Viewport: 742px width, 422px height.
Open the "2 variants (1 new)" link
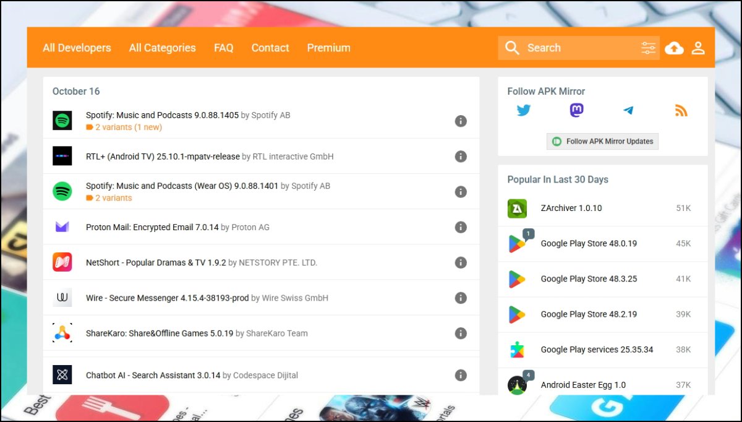click(124, 127)
